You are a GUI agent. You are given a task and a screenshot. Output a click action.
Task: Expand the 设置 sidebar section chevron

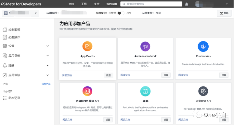[47, 46]
